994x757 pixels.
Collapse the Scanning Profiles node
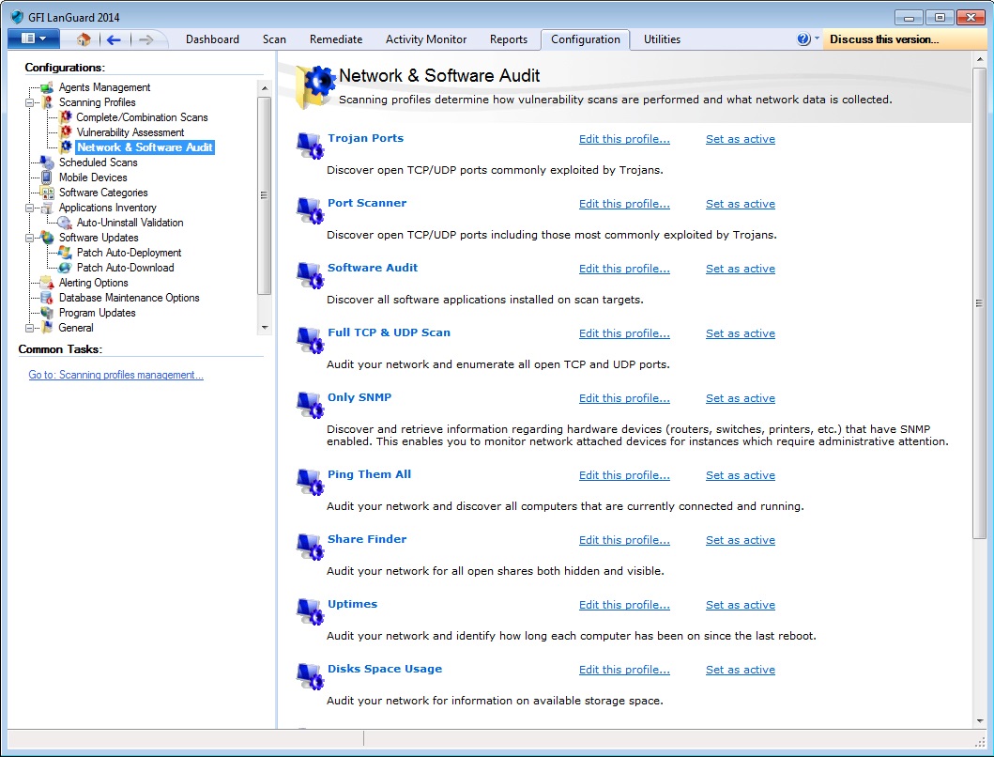tap(29, 102)
